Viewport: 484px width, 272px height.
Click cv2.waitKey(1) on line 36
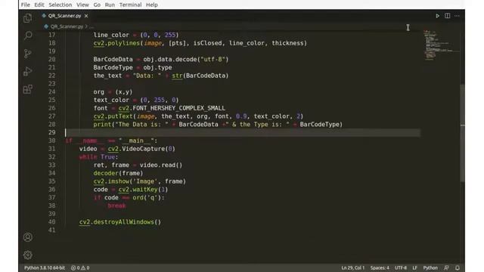143,190
